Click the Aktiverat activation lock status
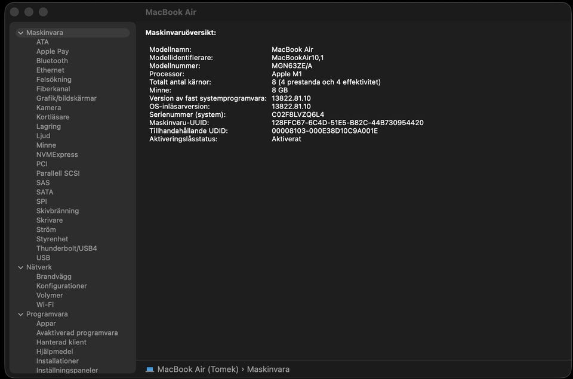The image size is (573, 379). pyautogui.click(x=286, y=139)
